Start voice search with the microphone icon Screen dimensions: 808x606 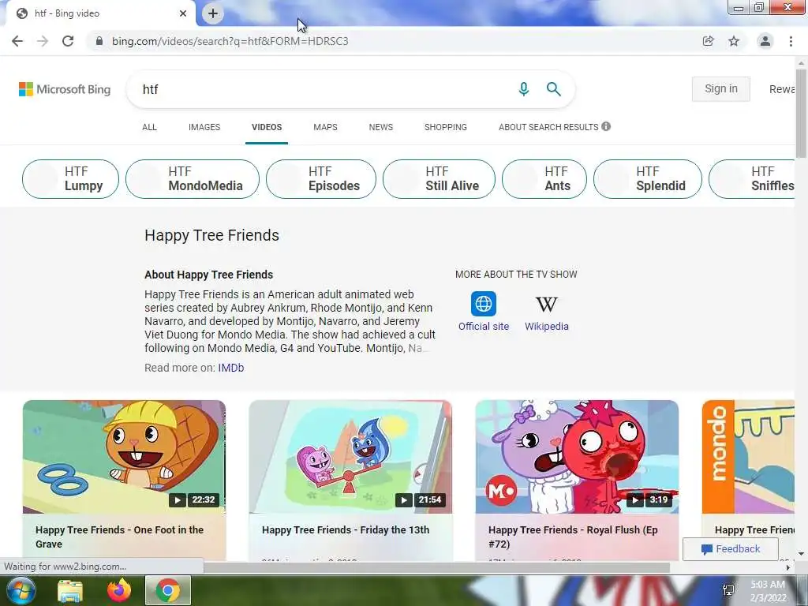[x=524, y=89]
